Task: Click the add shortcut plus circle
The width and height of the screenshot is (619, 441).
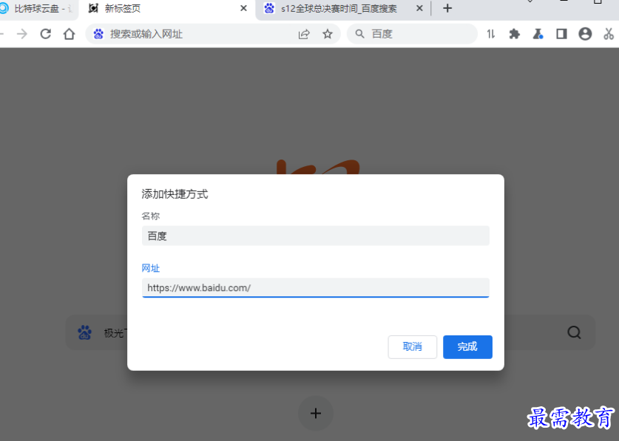Action: coord(316,413)
